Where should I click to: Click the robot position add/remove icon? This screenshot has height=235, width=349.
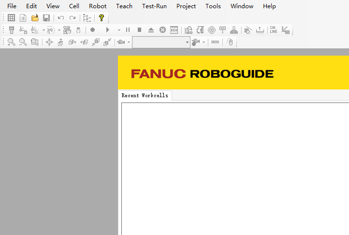coord(189,30)
